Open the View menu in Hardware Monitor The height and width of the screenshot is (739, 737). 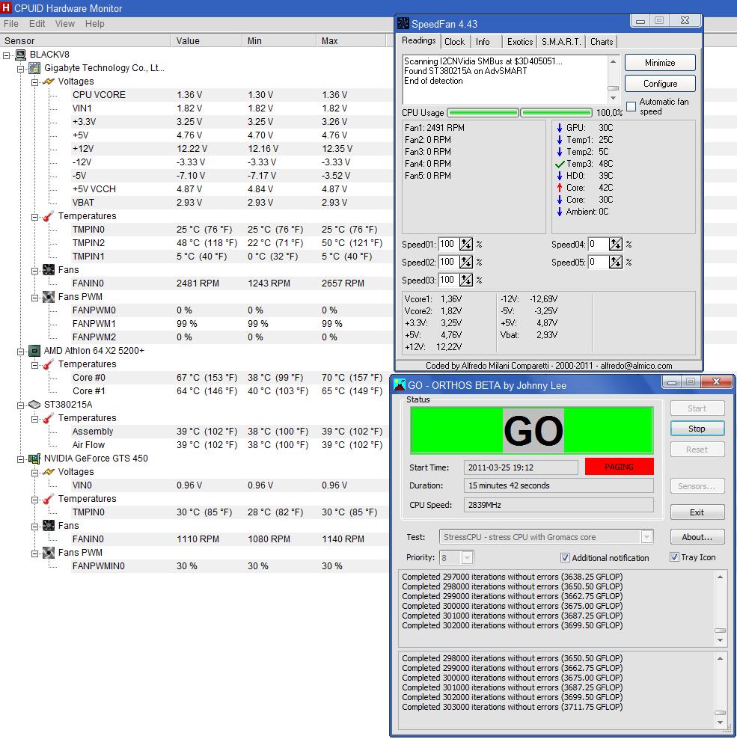pos(64,24)
